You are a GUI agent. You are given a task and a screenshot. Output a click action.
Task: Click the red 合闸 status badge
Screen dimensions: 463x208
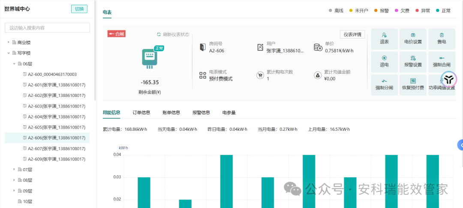pos(116,34)
